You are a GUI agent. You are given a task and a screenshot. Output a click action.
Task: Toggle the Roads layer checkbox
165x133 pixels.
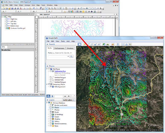(x=51, y=112)
